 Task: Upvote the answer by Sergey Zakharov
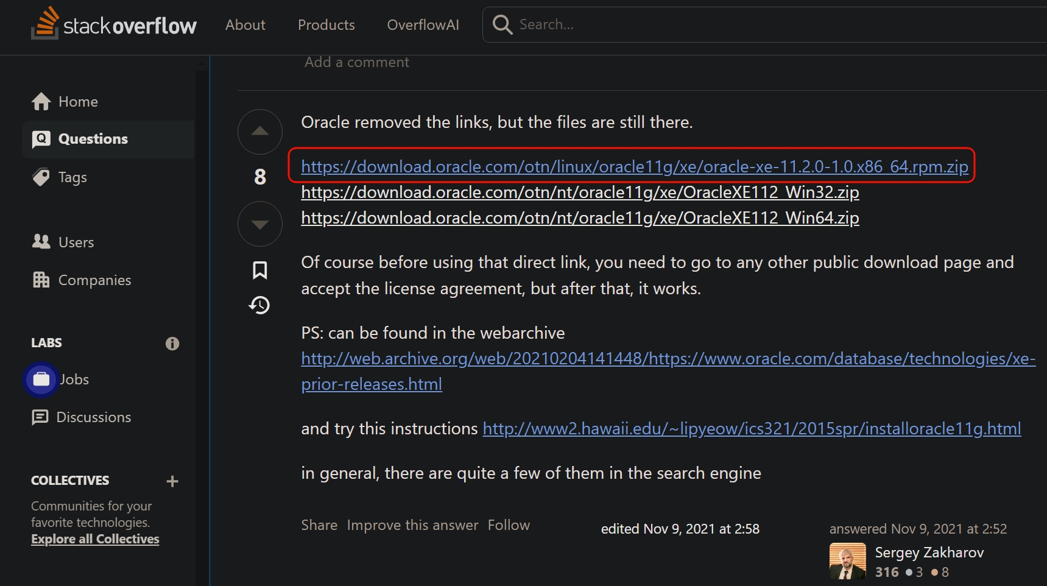(x=260, y=132)
